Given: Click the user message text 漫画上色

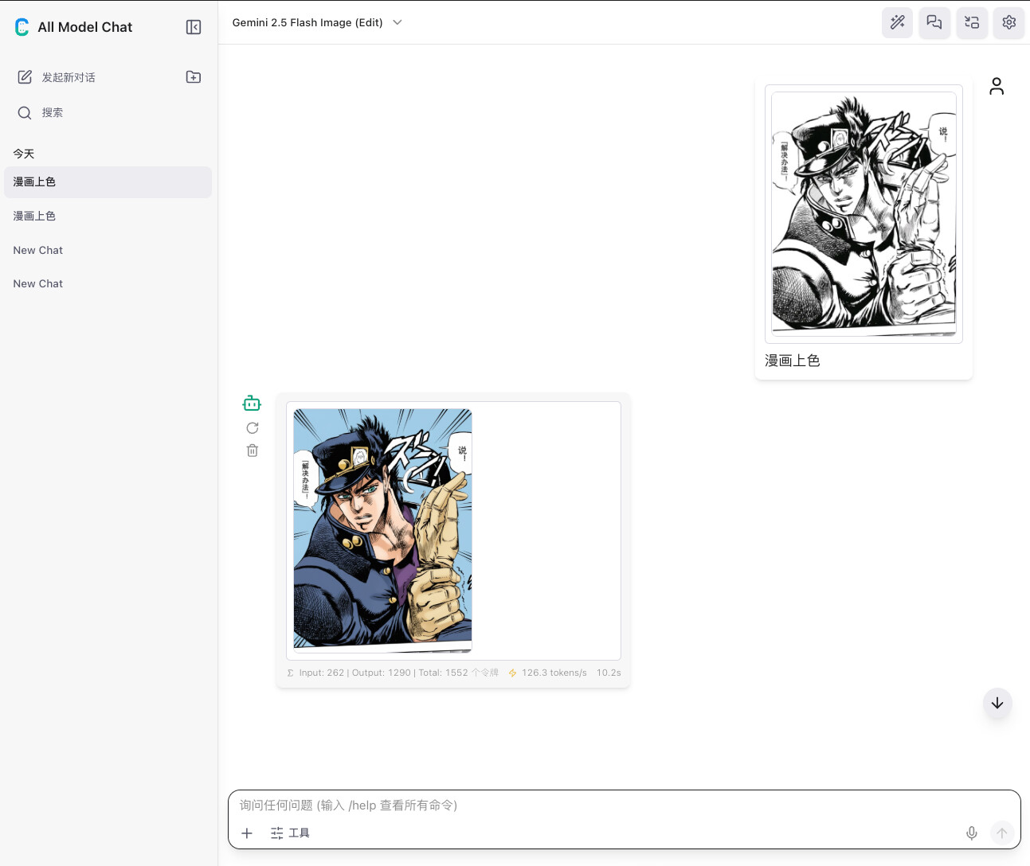Looking at the screenshot, I should tap(793, 361).
